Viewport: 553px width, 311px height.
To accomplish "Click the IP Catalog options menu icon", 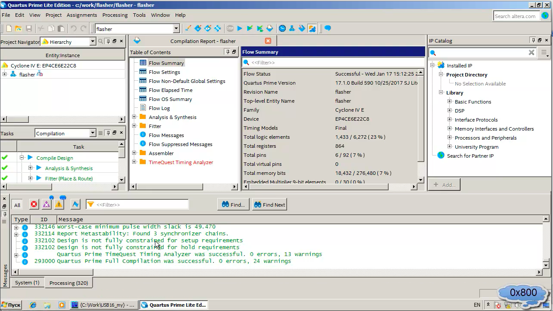I will tap(544, 53).
